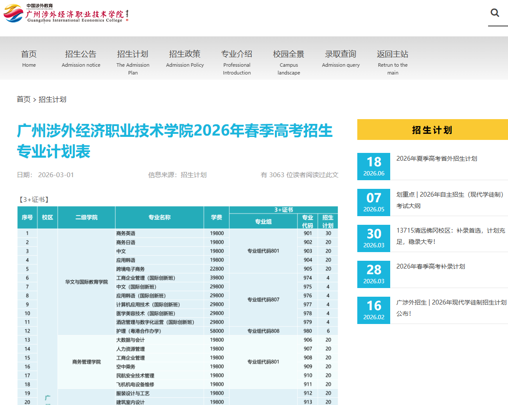The height and width of the screenshot is (405, 508).
Task: Click the 专业组代码807 cell
Action: (263, 300)
